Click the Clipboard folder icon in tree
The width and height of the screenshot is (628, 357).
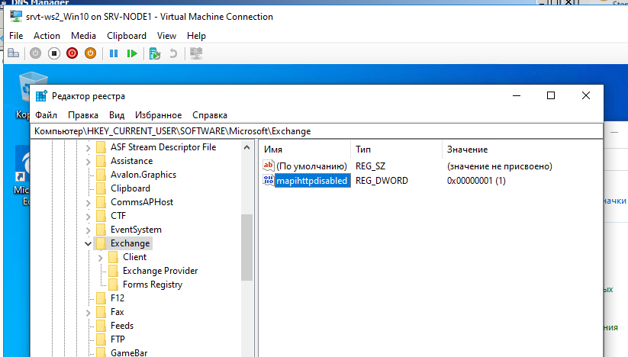click(x=101, y=188)
